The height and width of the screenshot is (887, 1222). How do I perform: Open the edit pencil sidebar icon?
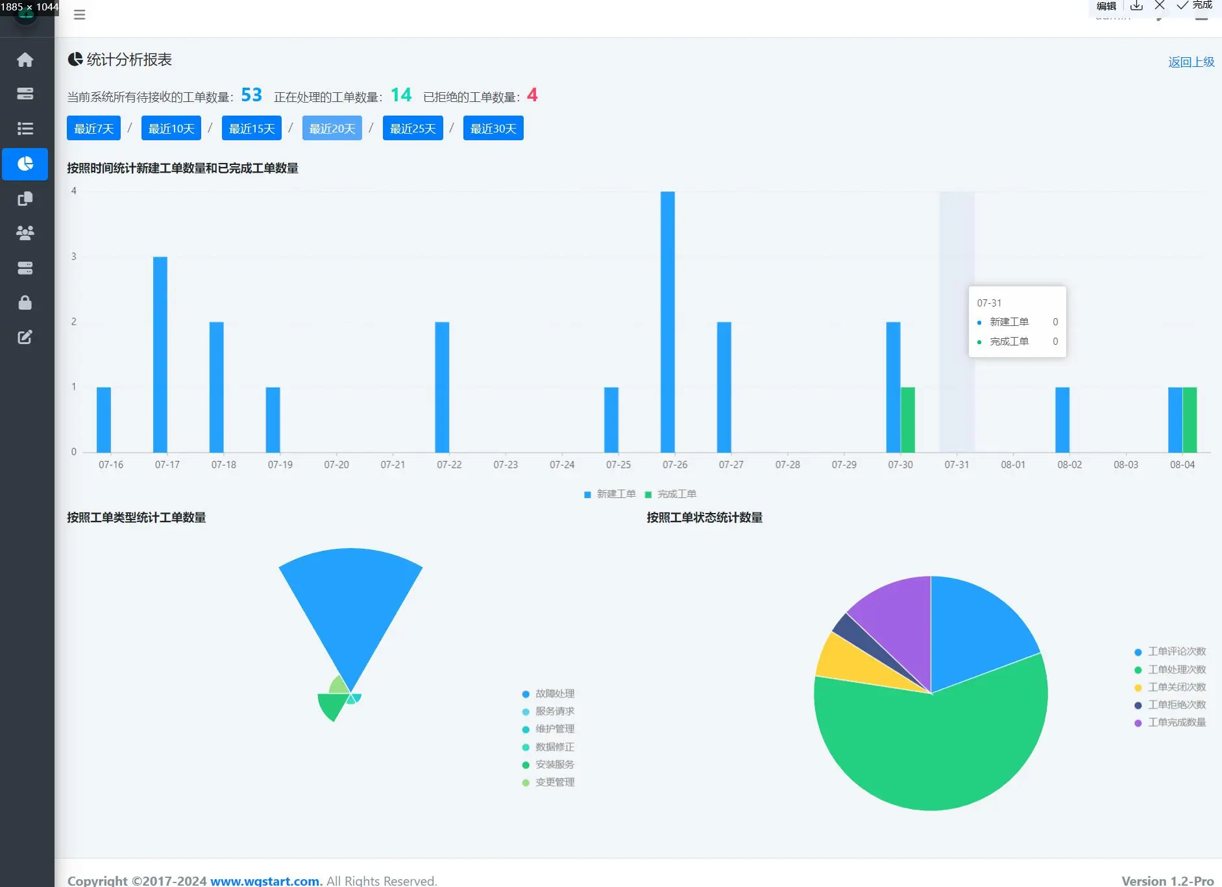tap(25, 337)
